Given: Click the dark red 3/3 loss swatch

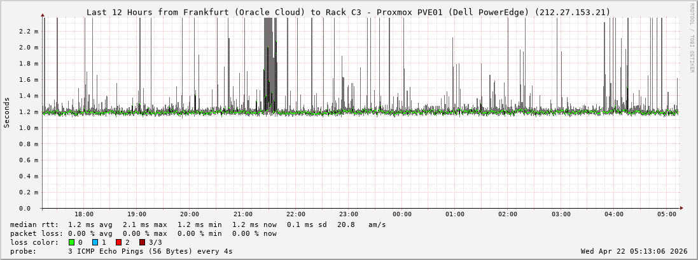Looking at the screenshot, I should (142, 242).
